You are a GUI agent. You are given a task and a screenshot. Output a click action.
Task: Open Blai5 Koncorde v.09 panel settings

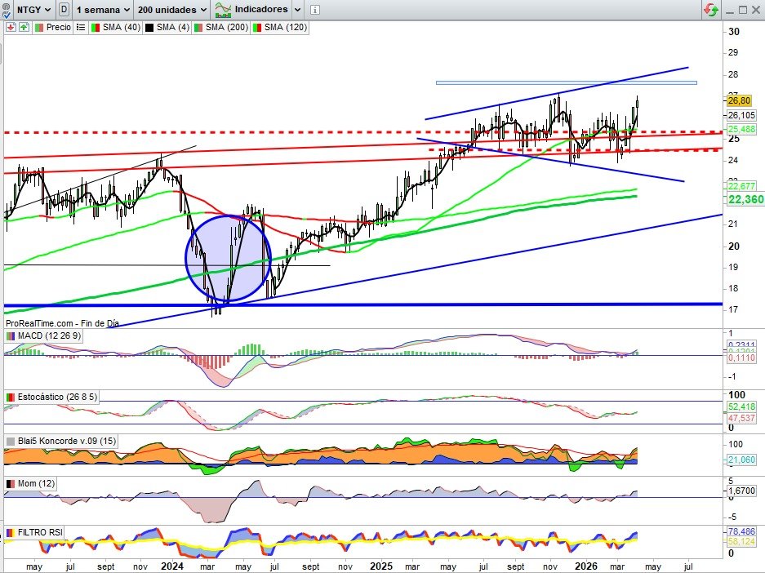(61, 441)
